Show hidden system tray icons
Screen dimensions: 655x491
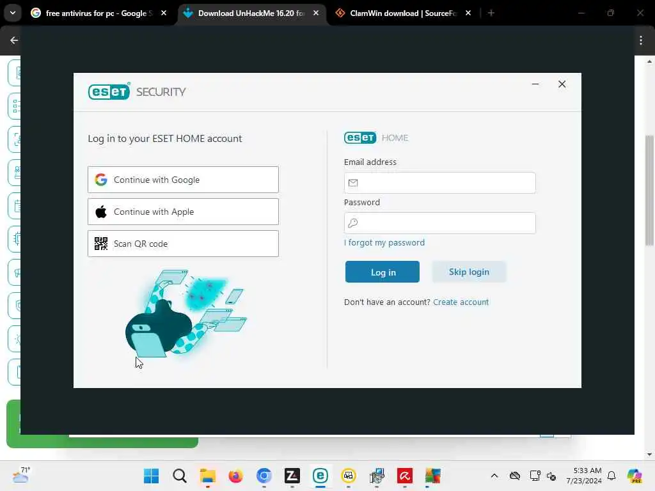coord(494,476)
